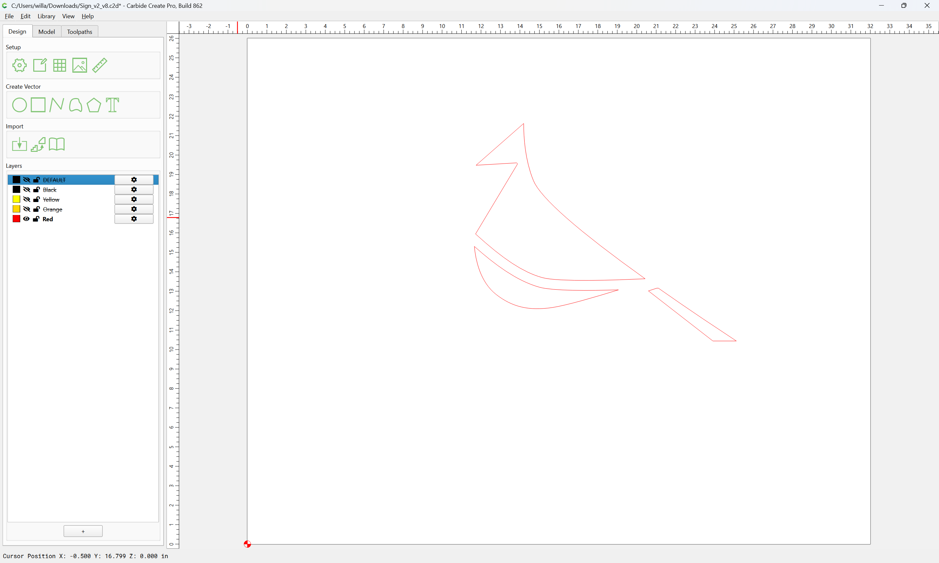Open the Grid setup icon

(60, 65)
